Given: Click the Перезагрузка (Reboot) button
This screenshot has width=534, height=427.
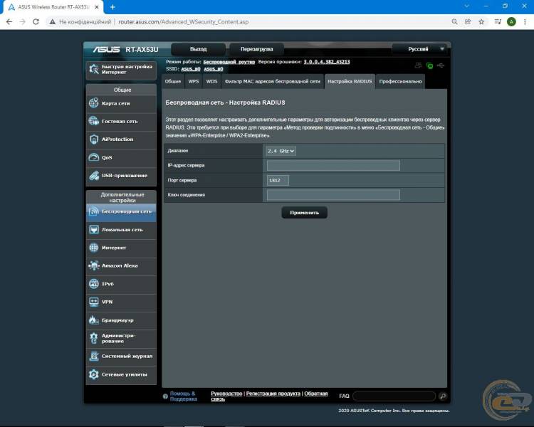Looking at the screenshot, I should (x=257, y=49).
